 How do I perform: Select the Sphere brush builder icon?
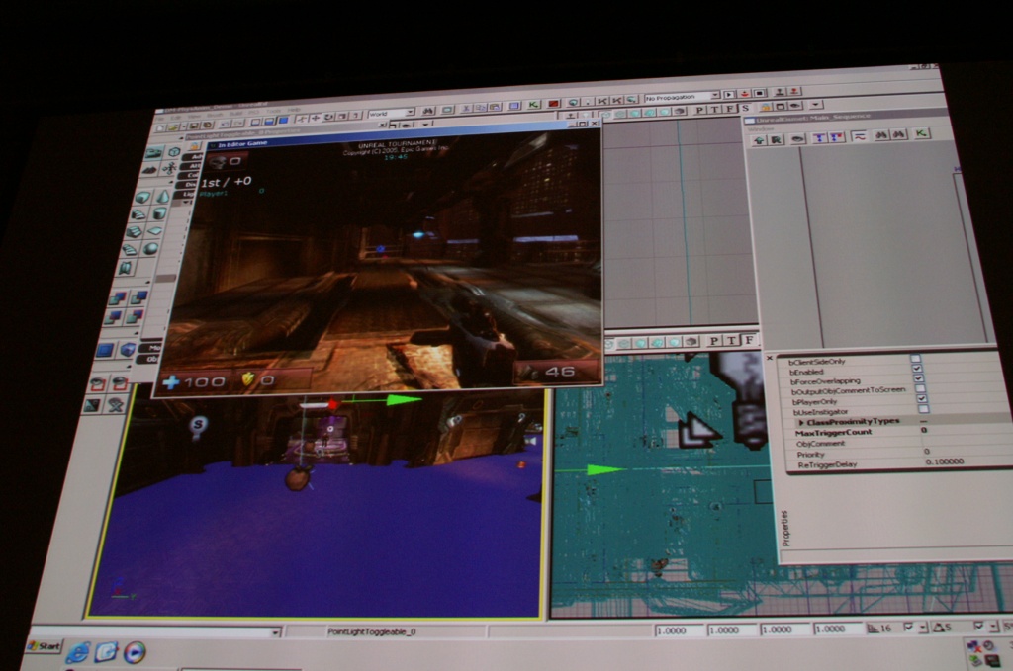click(x=151, y=248)
